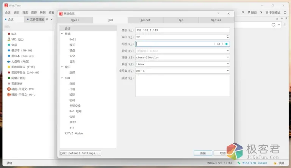Click Edit Default Settings button
Image resolution: width=291 pixels, height=168 pixels.
(x=80, y=153)
